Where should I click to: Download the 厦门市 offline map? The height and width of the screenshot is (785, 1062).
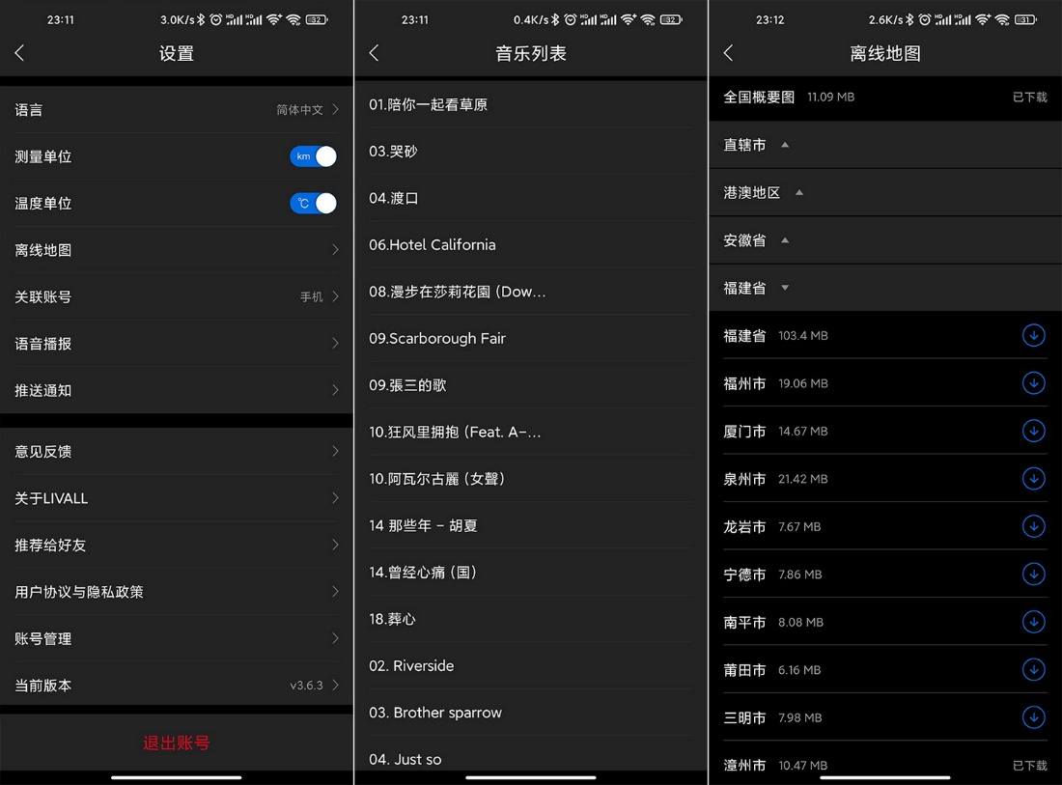point(1033,431)
